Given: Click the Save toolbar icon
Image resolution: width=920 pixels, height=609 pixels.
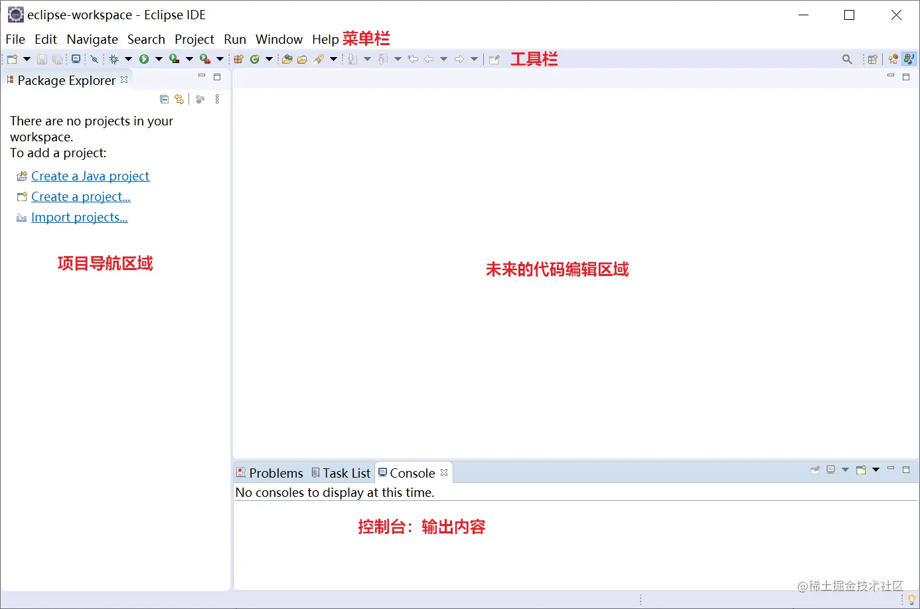Looking at the screenshot, I should click(42, 59).
